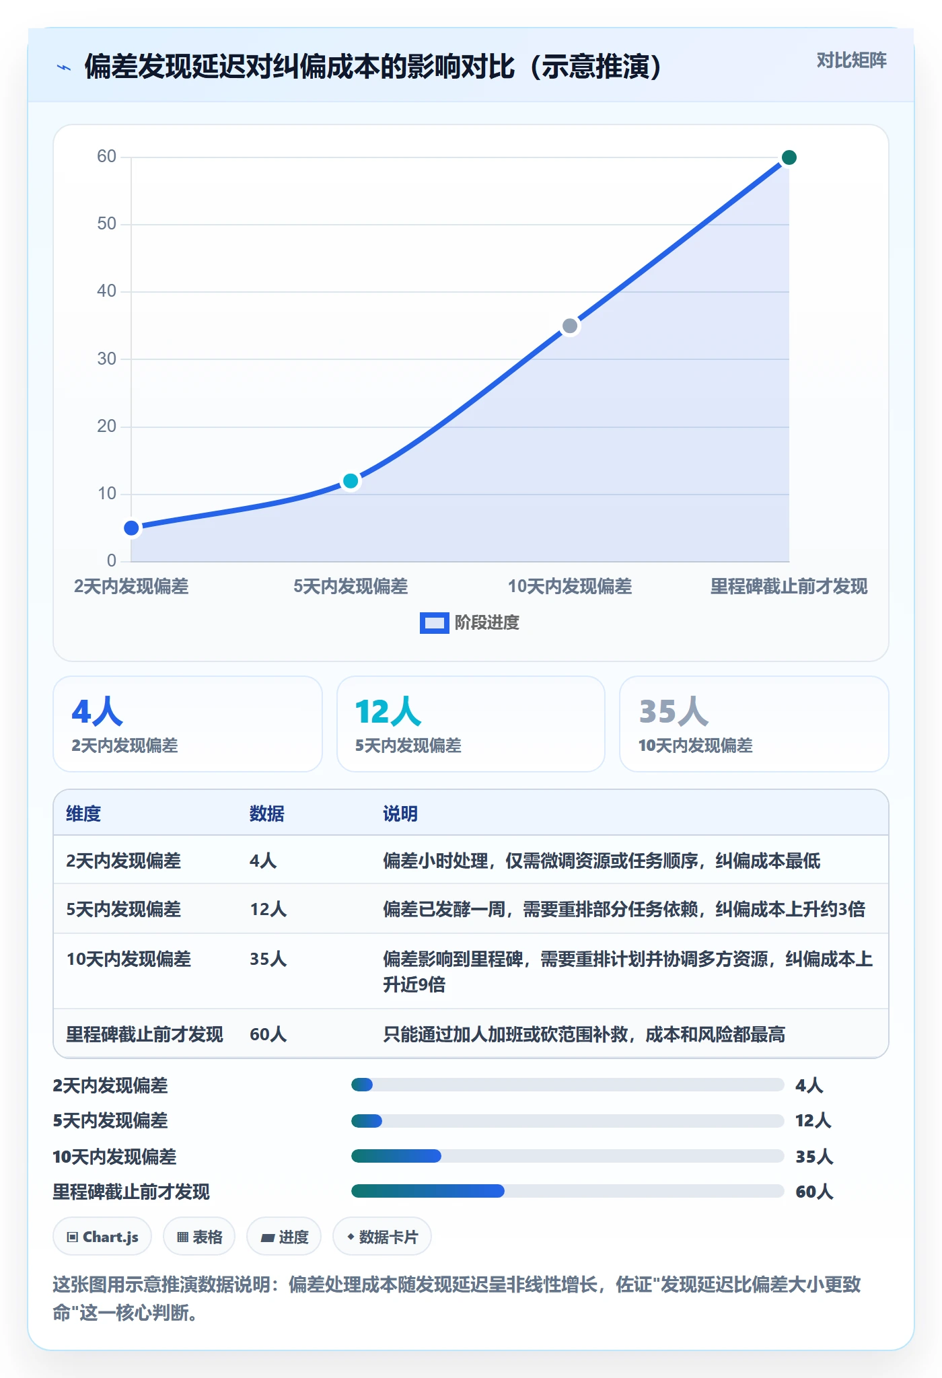Click the footer note starting 这张图用示意推演数据说明
942x1378 pixels.
[457, 1298]
